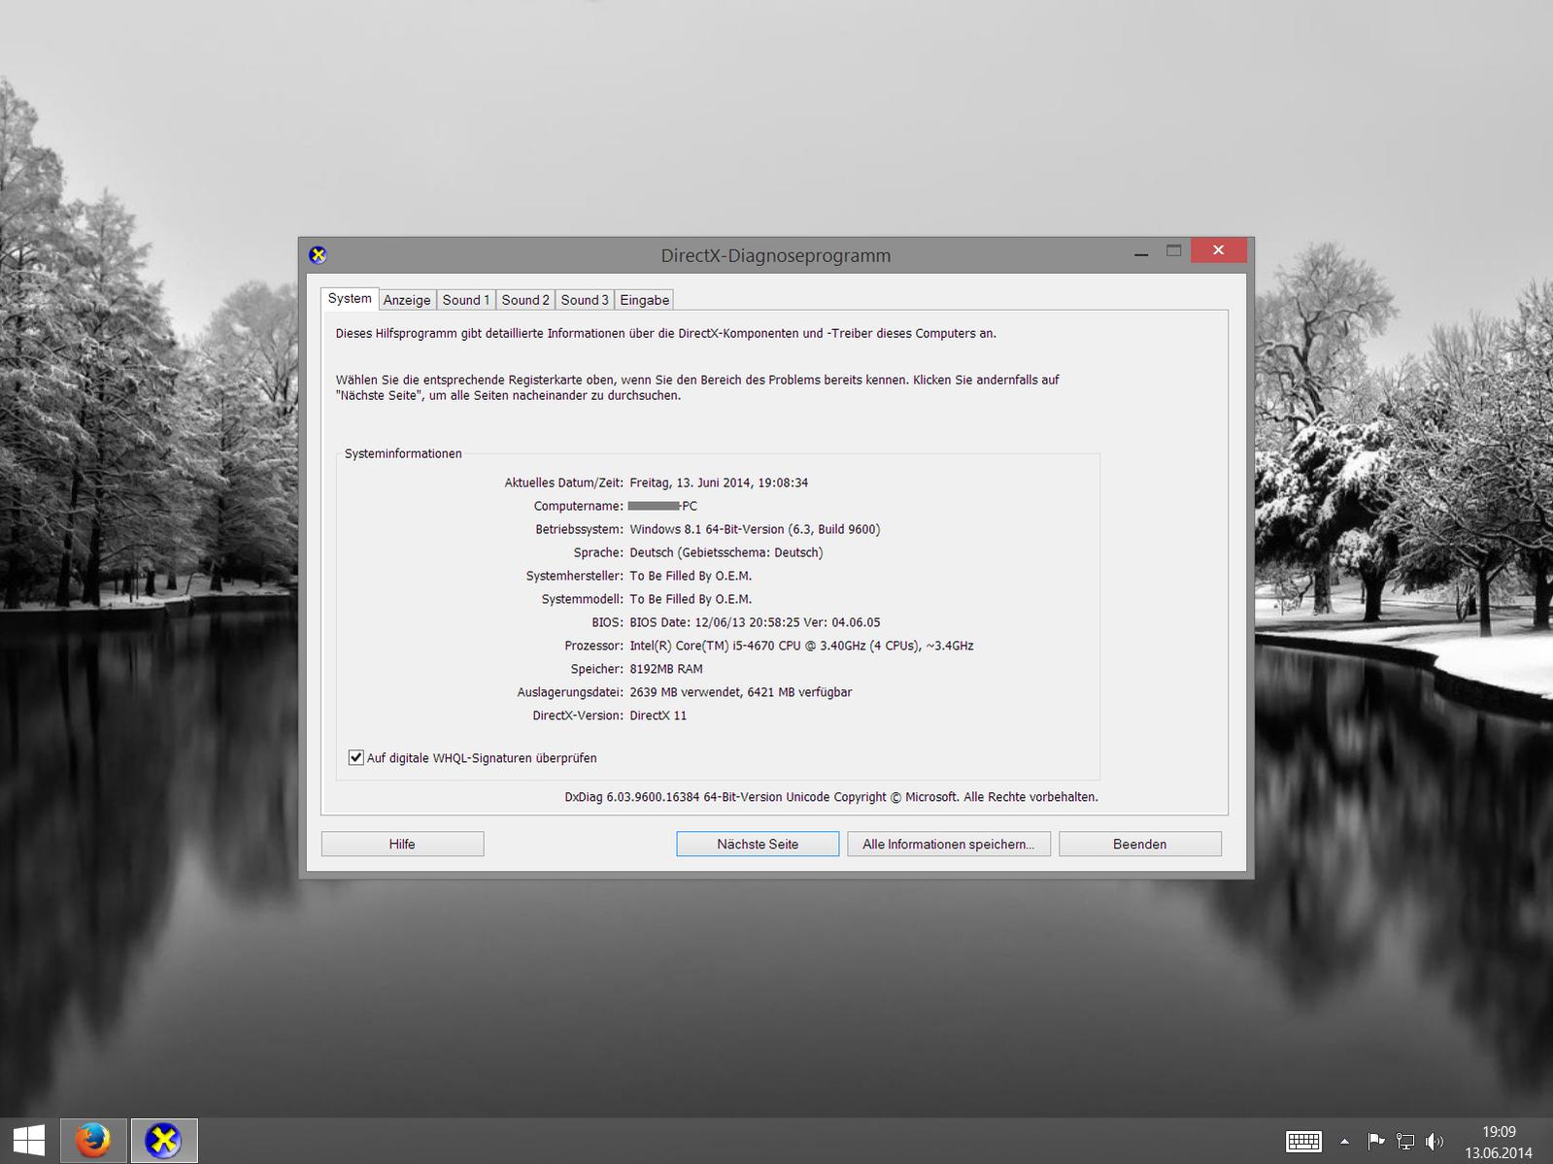Click Freitag, 13. Juni 2014 date value

pos(719,482)
